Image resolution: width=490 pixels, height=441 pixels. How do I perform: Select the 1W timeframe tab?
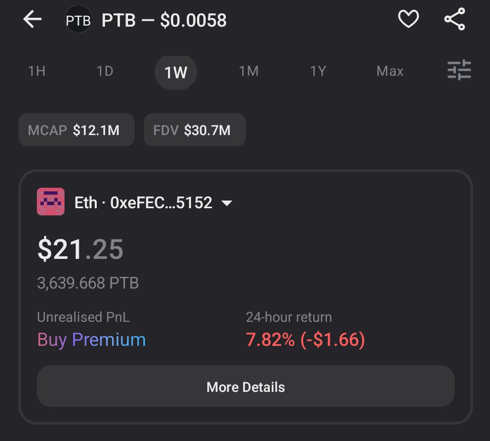coord(176,72)
